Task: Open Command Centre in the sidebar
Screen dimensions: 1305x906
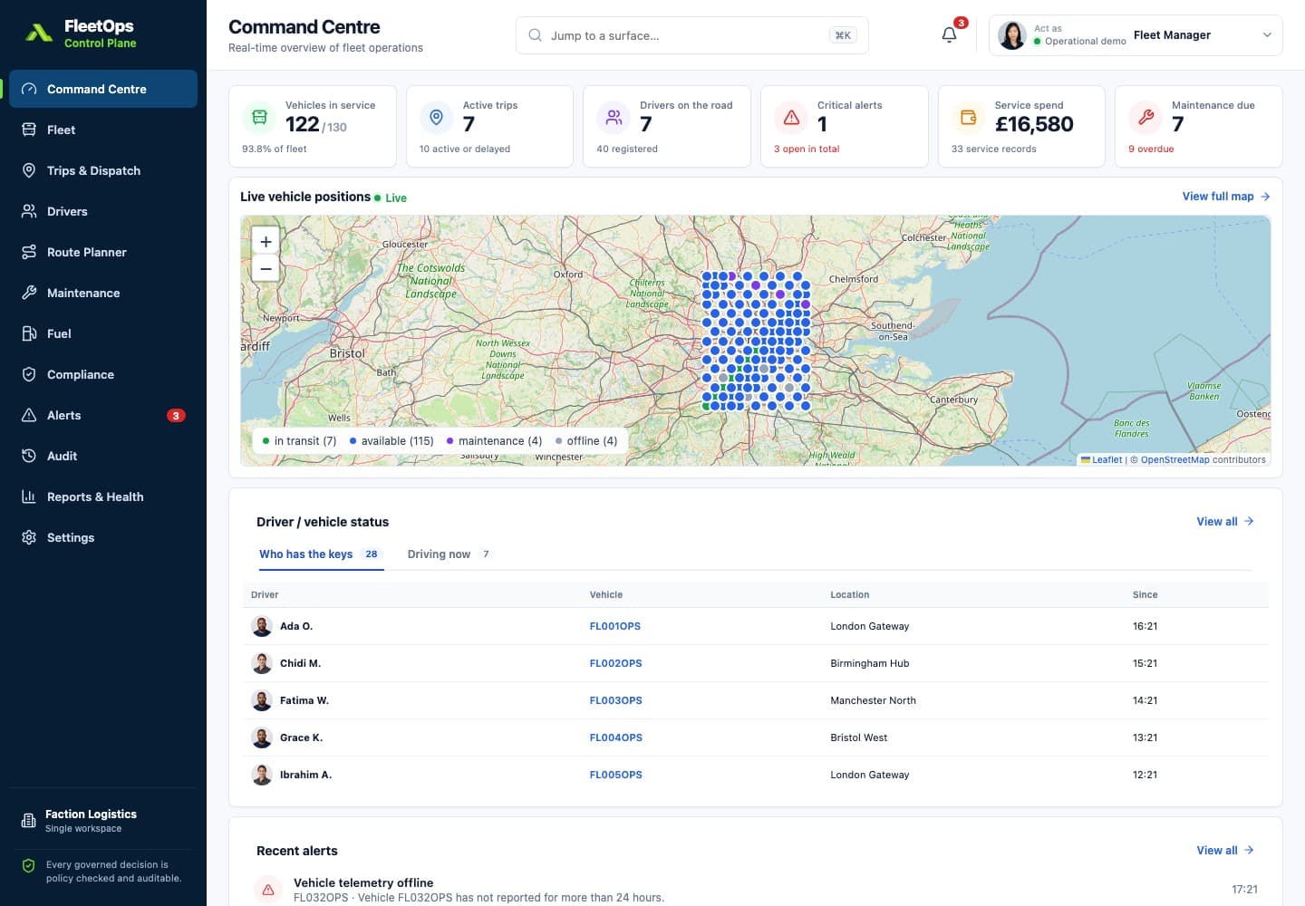Action: (103, 89)
